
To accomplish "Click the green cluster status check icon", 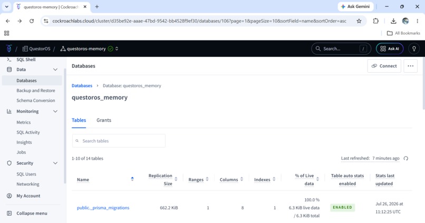I will (x=110, y=49).
